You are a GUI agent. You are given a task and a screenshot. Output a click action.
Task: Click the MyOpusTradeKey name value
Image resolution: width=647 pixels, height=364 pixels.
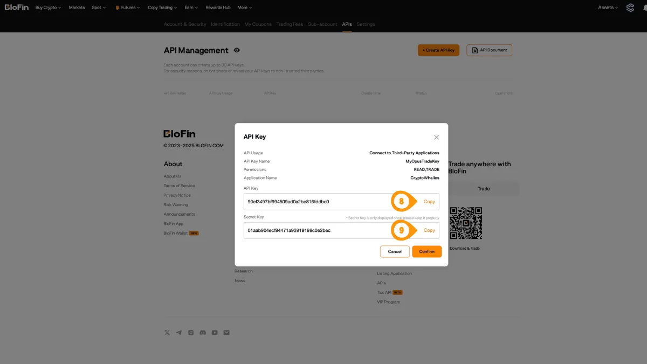pos(422,161)
